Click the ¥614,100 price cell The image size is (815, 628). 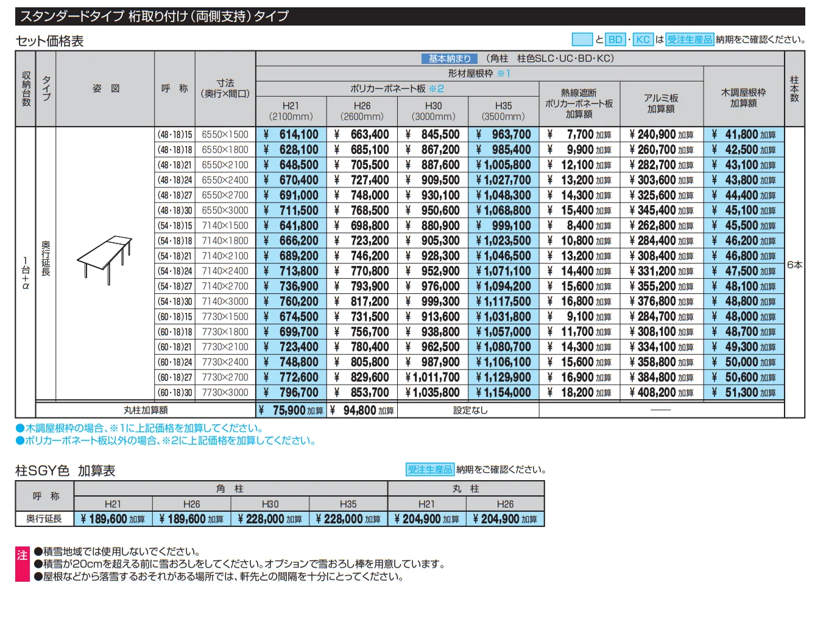(x=291, y=134)
